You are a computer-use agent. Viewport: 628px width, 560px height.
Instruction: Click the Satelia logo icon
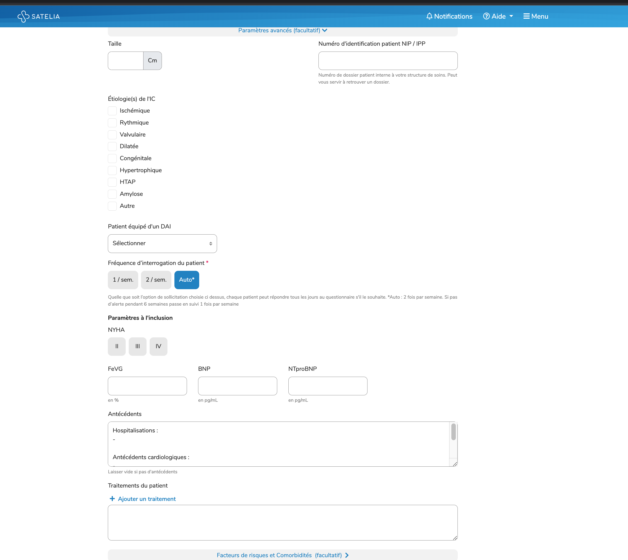[x=23, y=16]
